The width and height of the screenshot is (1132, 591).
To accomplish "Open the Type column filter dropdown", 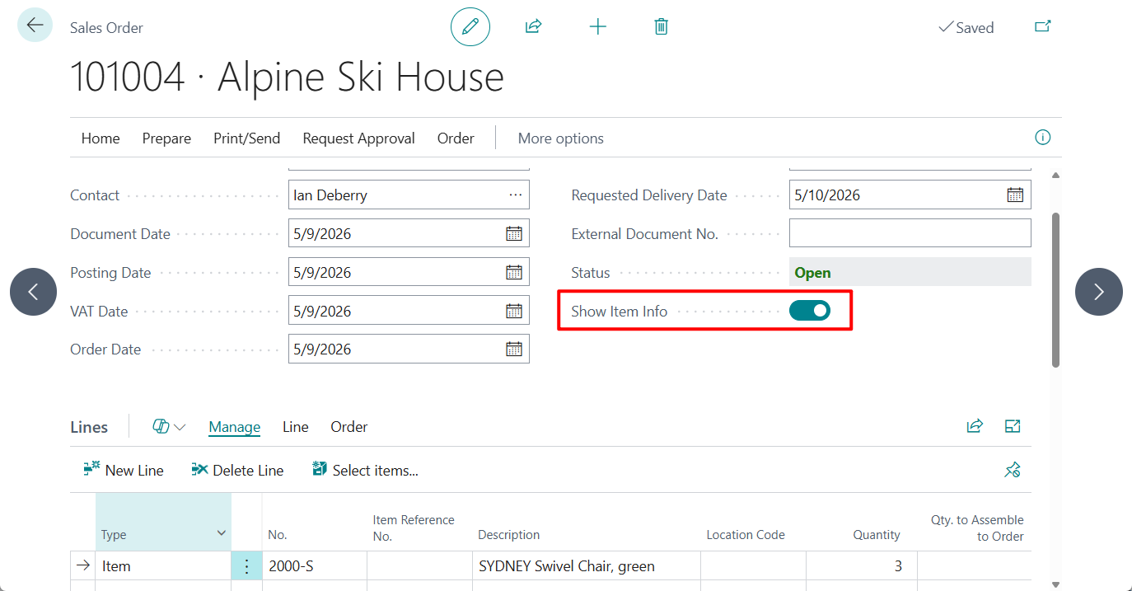I will (221, 533).
